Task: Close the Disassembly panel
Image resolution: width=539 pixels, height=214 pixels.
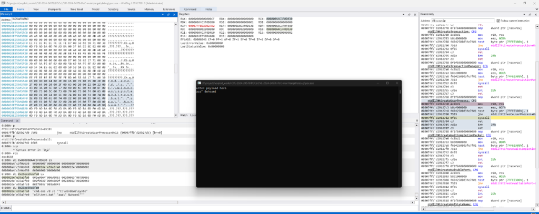Action: click(535, 15)
